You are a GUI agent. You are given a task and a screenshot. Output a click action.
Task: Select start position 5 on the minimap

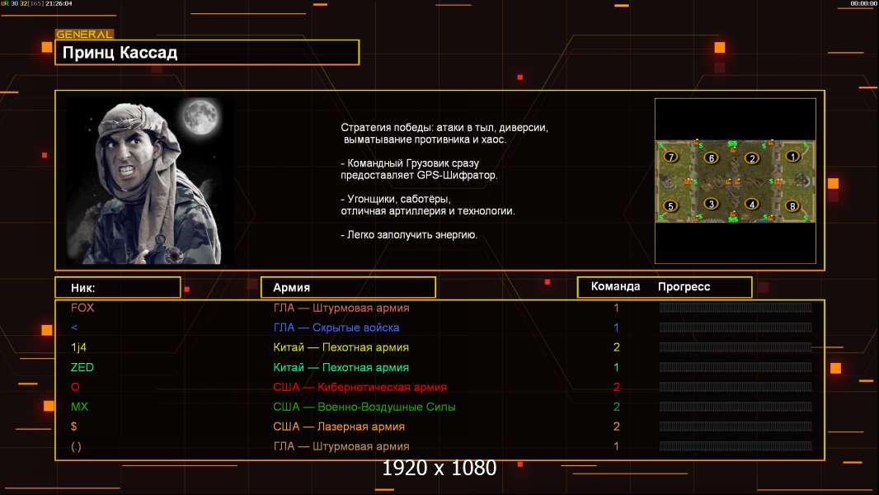click(670, 205)
